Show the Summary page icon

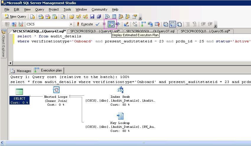point(114,16)
